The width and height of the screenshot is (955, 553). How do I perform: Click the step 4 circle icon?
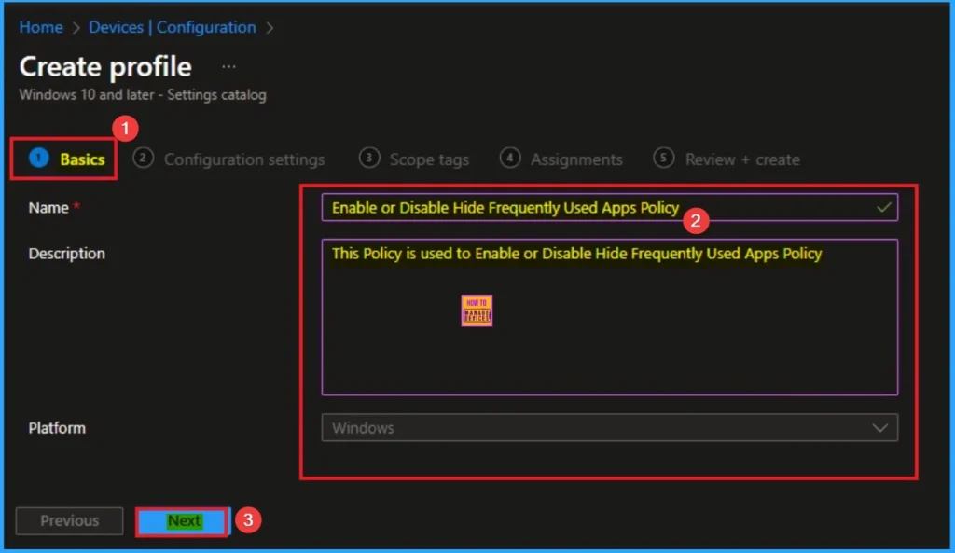tap(510, 158)
